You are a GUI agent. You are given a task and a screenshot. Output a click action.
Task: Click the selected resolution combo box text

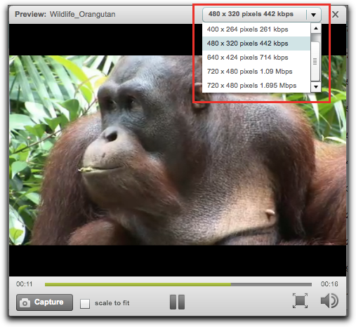click(251, 14)
